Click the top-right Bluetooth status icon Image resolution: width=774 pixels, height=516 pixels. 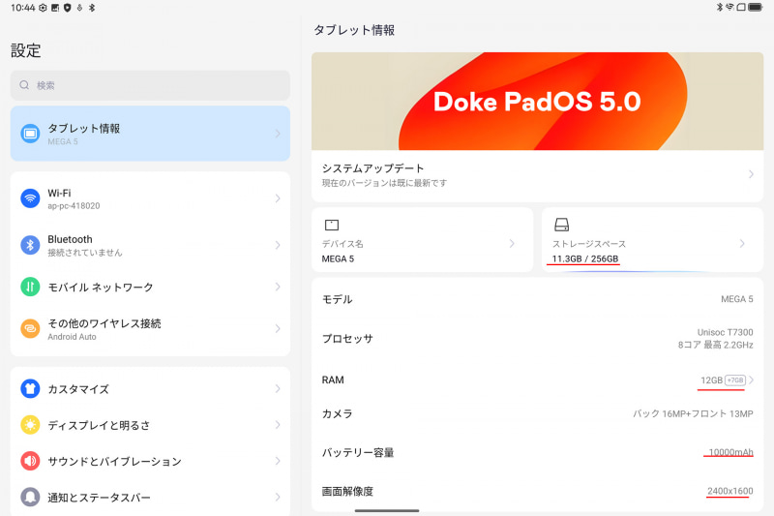pyautogui.click(x=720, y=8)
